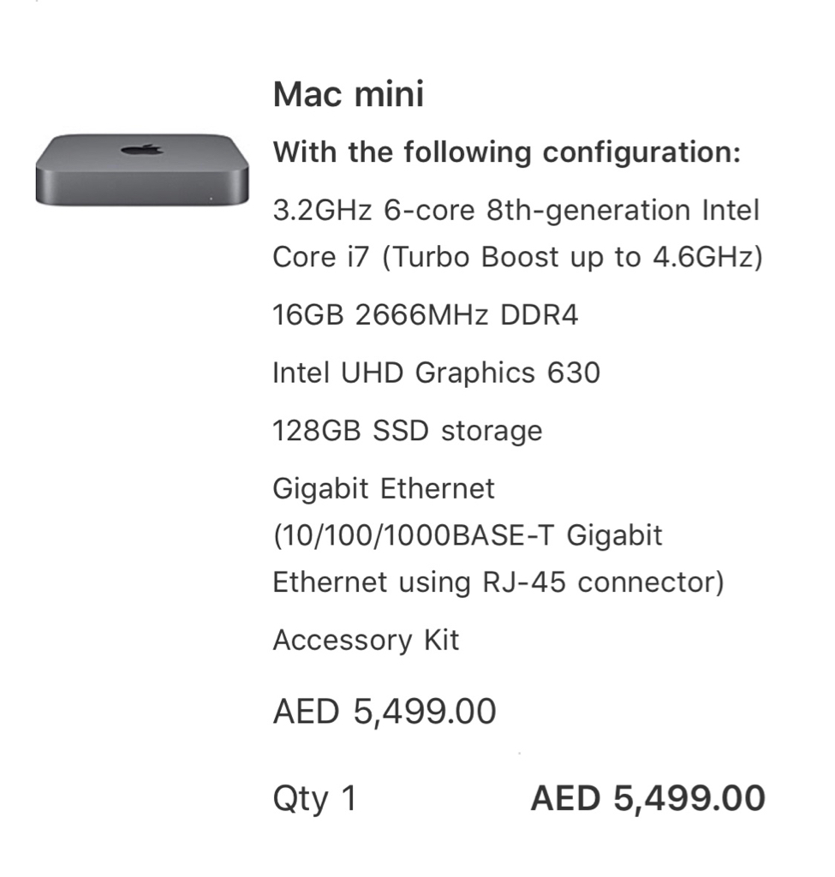Screen dimensions: 835x877
Task: Click the RJ-45 connector text line
Action: click(x=498, y=582)
